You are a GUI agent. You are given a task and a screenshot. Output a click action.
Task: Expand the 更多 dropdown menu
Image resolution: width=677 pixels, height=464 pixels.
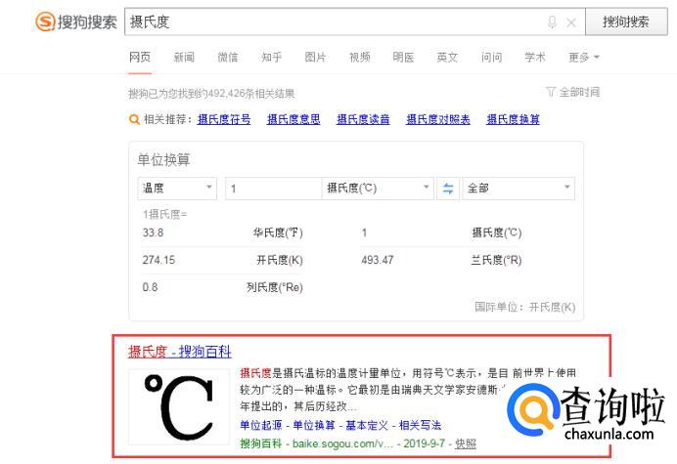tap(584, 57)
